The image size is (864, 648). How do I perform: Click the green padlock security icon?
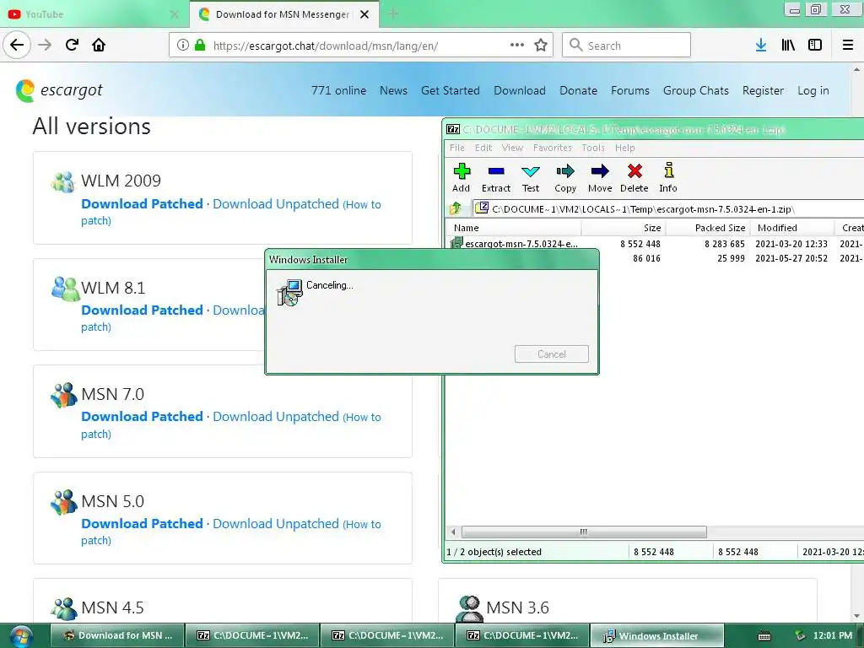pyautogui.click(x=200, y=46)
